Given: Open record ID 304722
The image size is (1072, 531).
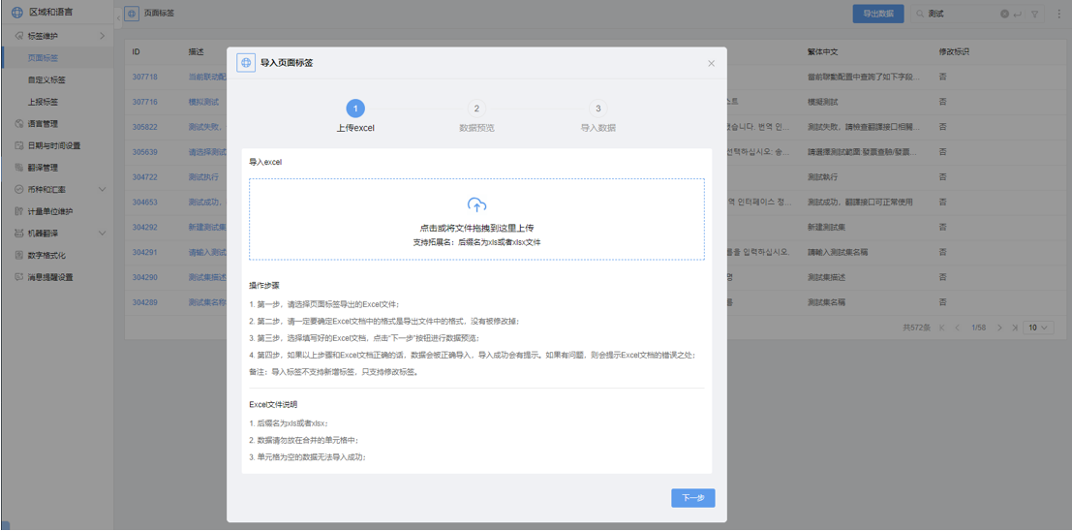Looking at the screenshot, I should point(144,176).
